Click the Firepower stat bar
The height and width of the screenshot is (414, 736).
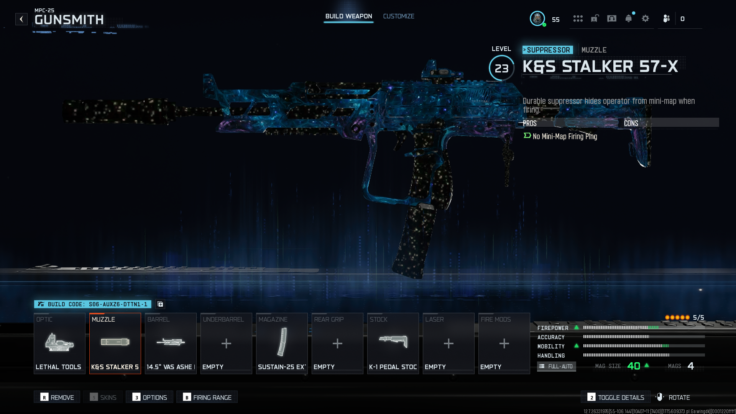coord(644,327)
